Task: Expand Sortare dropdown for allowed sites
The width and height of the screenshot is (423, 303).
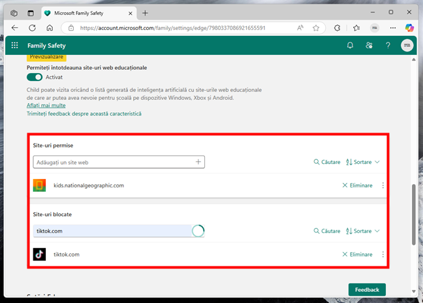Action: point(362,162)
